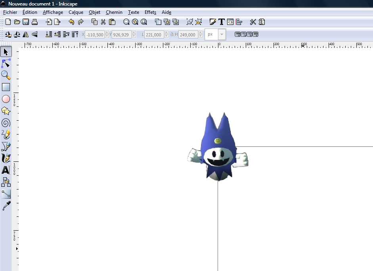Select the Calligraphy pen tool
The image size is (373, 271).
point(6,158)
